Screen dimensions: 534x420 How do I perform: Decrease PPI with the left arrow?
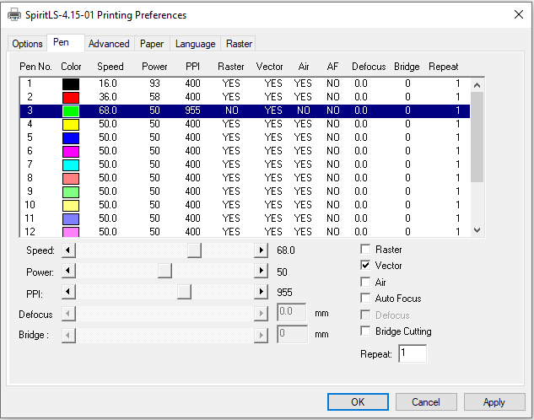tap(68, 292)
